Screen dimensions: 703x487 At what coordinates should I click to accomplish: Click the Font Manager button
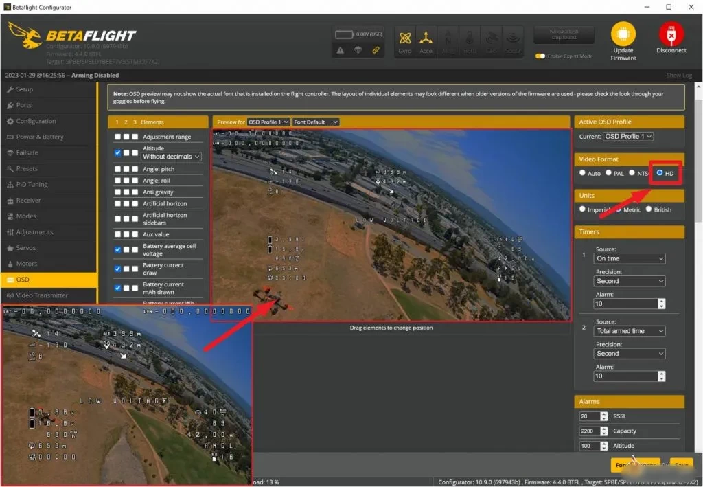click(x=635, y=465)
